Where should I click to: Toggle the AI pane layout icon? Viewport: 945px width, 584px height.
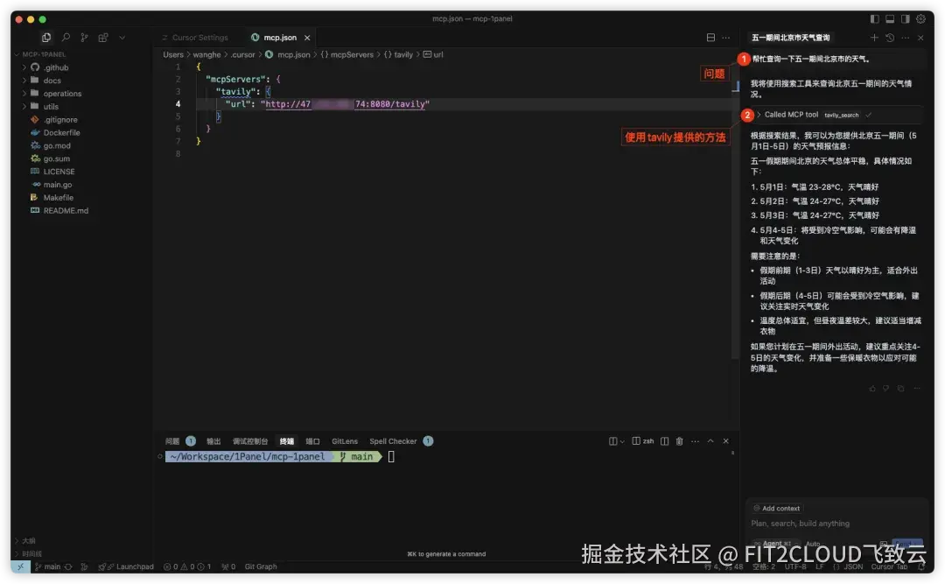pyautogui.click(x=906, y=18)
